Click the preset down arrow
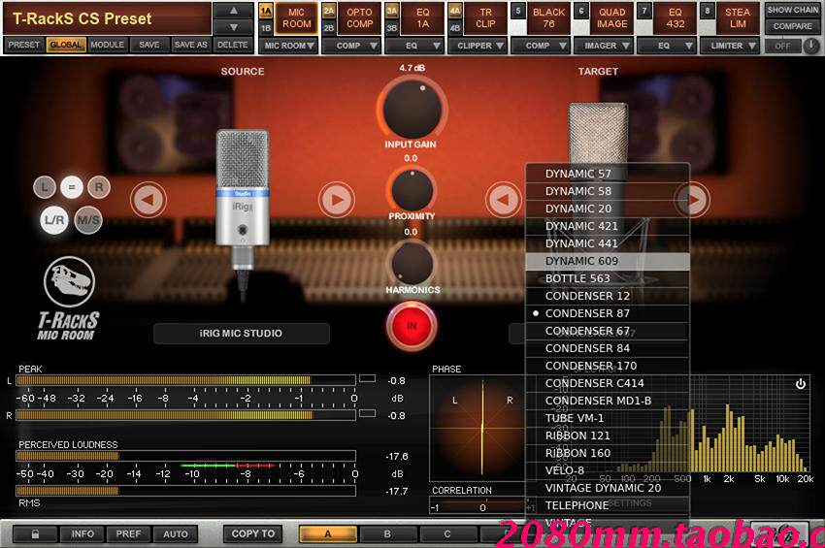This screenshot has height=548, width=825. pos(234,27)
